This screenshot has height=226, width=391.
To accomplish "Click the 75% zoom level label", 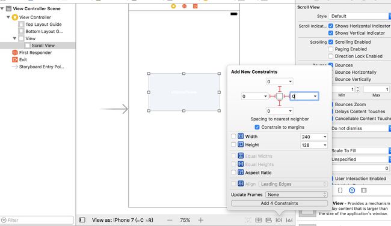I will tap(185, 220).
